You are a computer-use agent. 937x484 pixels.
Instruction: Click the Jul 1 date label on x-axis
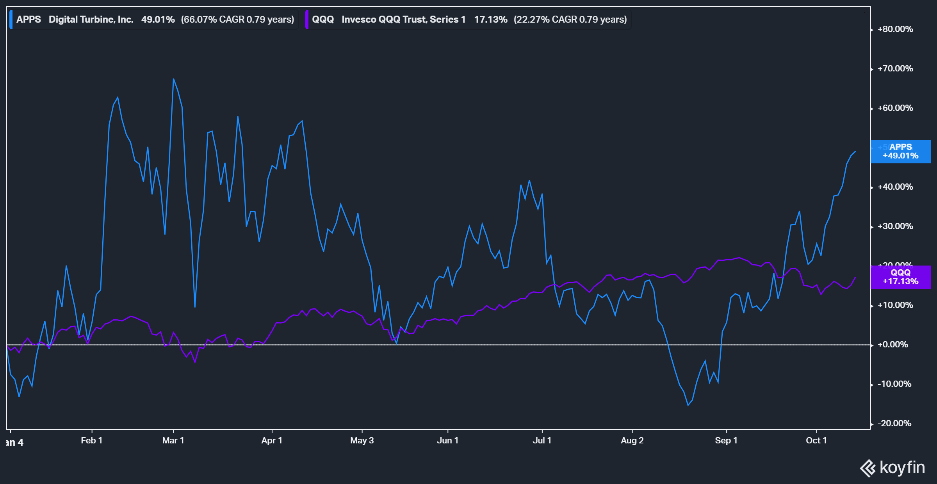pyautogui.click(x=543, y=440)
